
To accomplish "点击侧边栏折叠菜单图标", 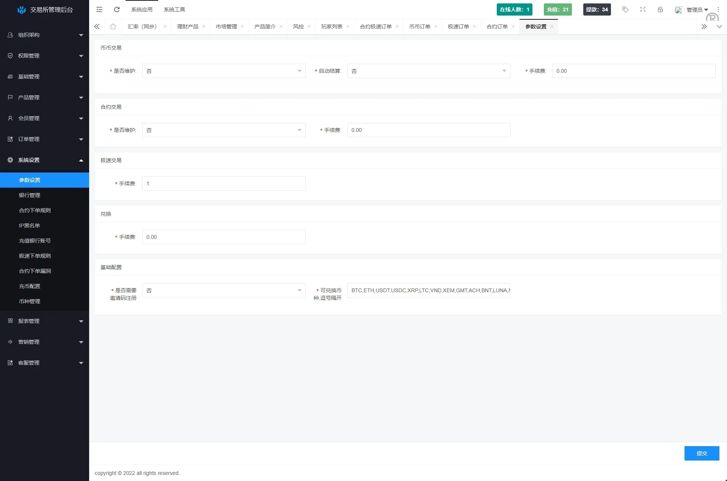I will point(99,9).
